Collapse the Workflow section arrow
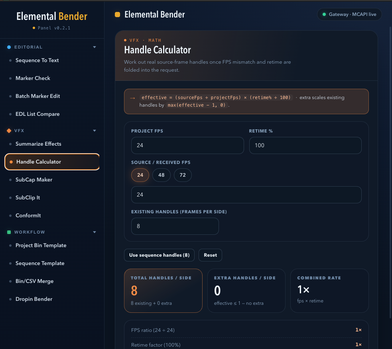Screen dimensions: 392x349 coord(95,232)
